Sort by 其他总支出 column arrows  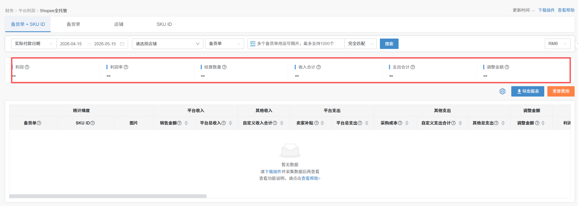(x=503, y=123)
